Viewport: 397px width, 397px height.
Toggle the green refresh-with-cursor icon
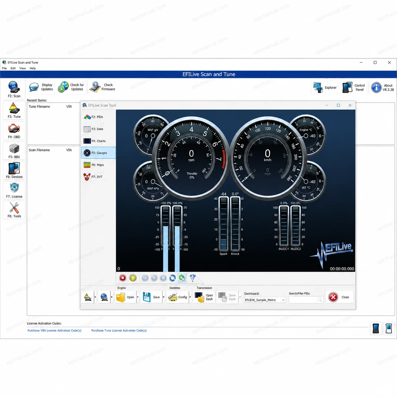point(182,278)
